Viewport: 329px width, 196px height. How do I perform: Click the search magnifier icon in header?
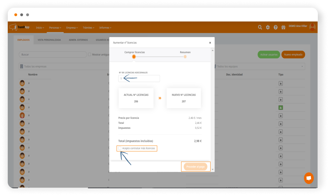[x=260, y=27]
